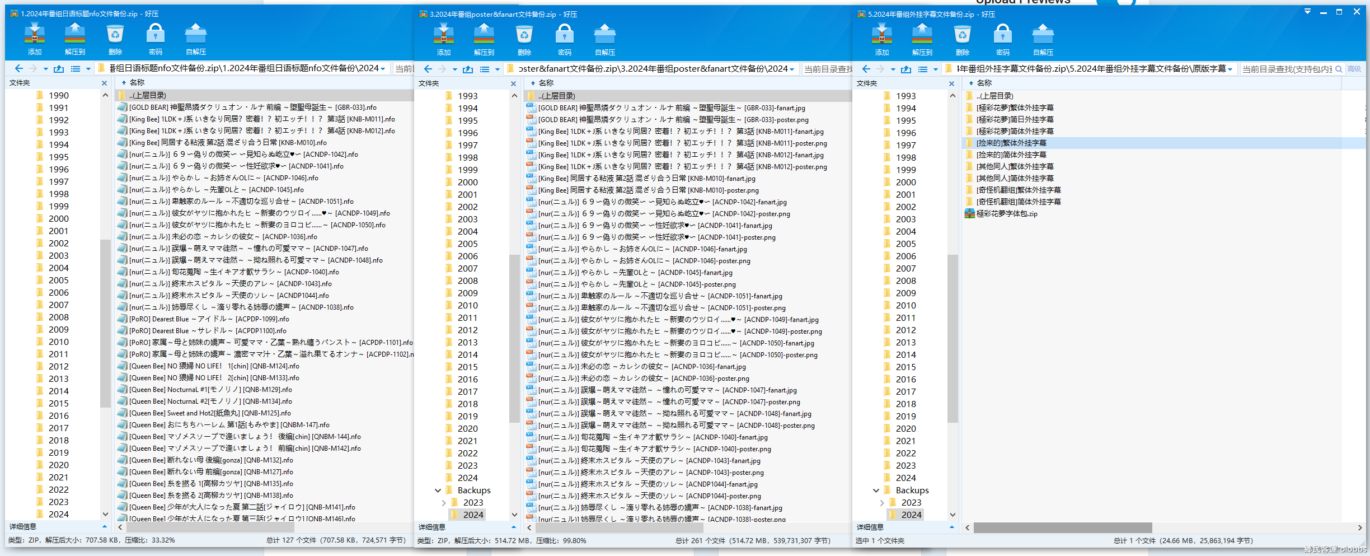Open ..(上层目录) in the nfo window
Image resolution: width=1370 pixels, height=556 pixels.
(147, 95)
